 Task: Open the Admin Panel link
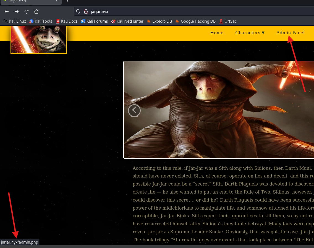pyautogui.click(x=290, y=33)
